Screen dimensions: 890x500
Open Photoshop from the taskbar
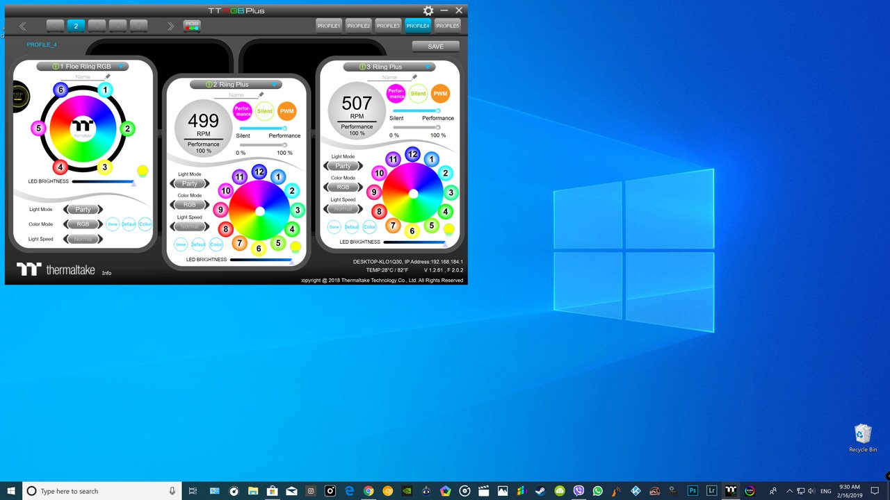[x=693, y=491]
